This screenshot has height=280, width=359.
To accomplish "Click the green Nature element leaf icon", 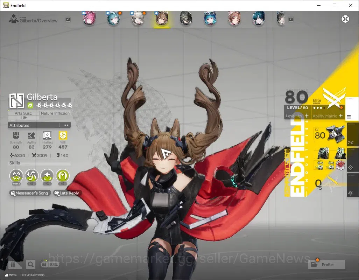I will (x=30, y=105).
